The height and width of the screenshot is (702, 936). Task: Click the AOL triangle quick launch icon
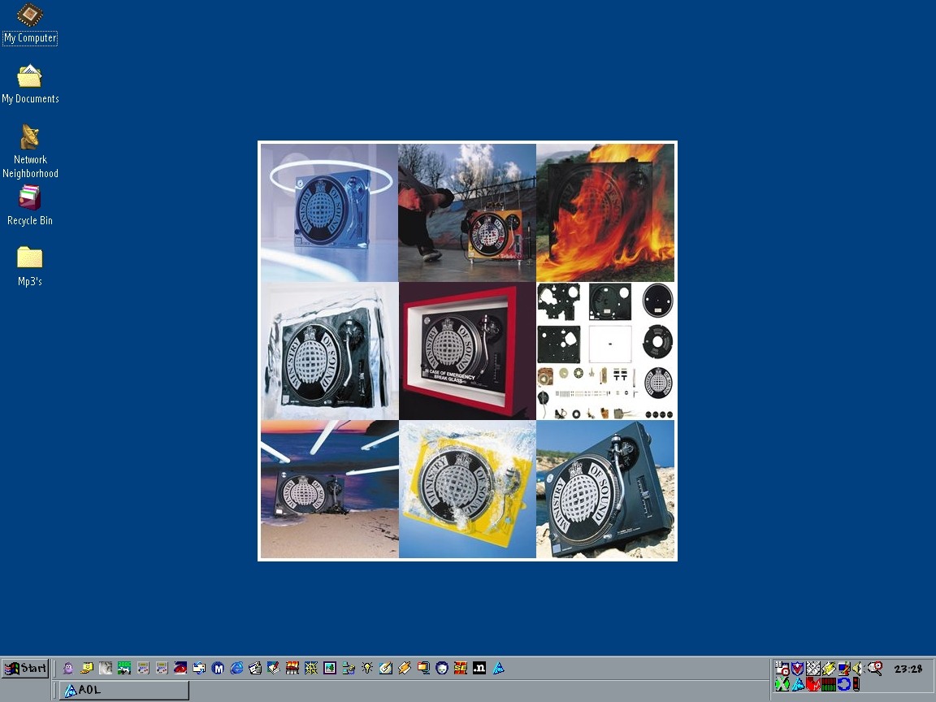(x=498, y=668)
